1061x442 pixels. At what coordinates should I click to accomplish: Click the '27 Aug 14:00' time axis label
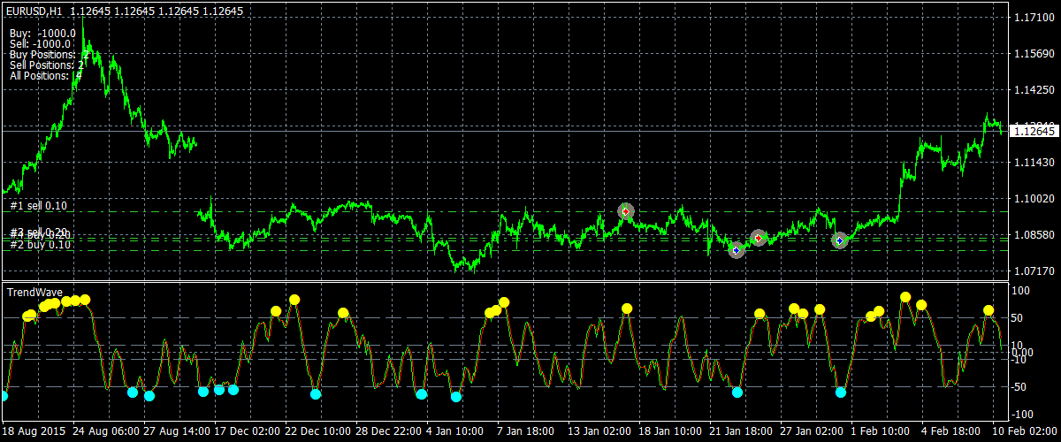(178, 431)
